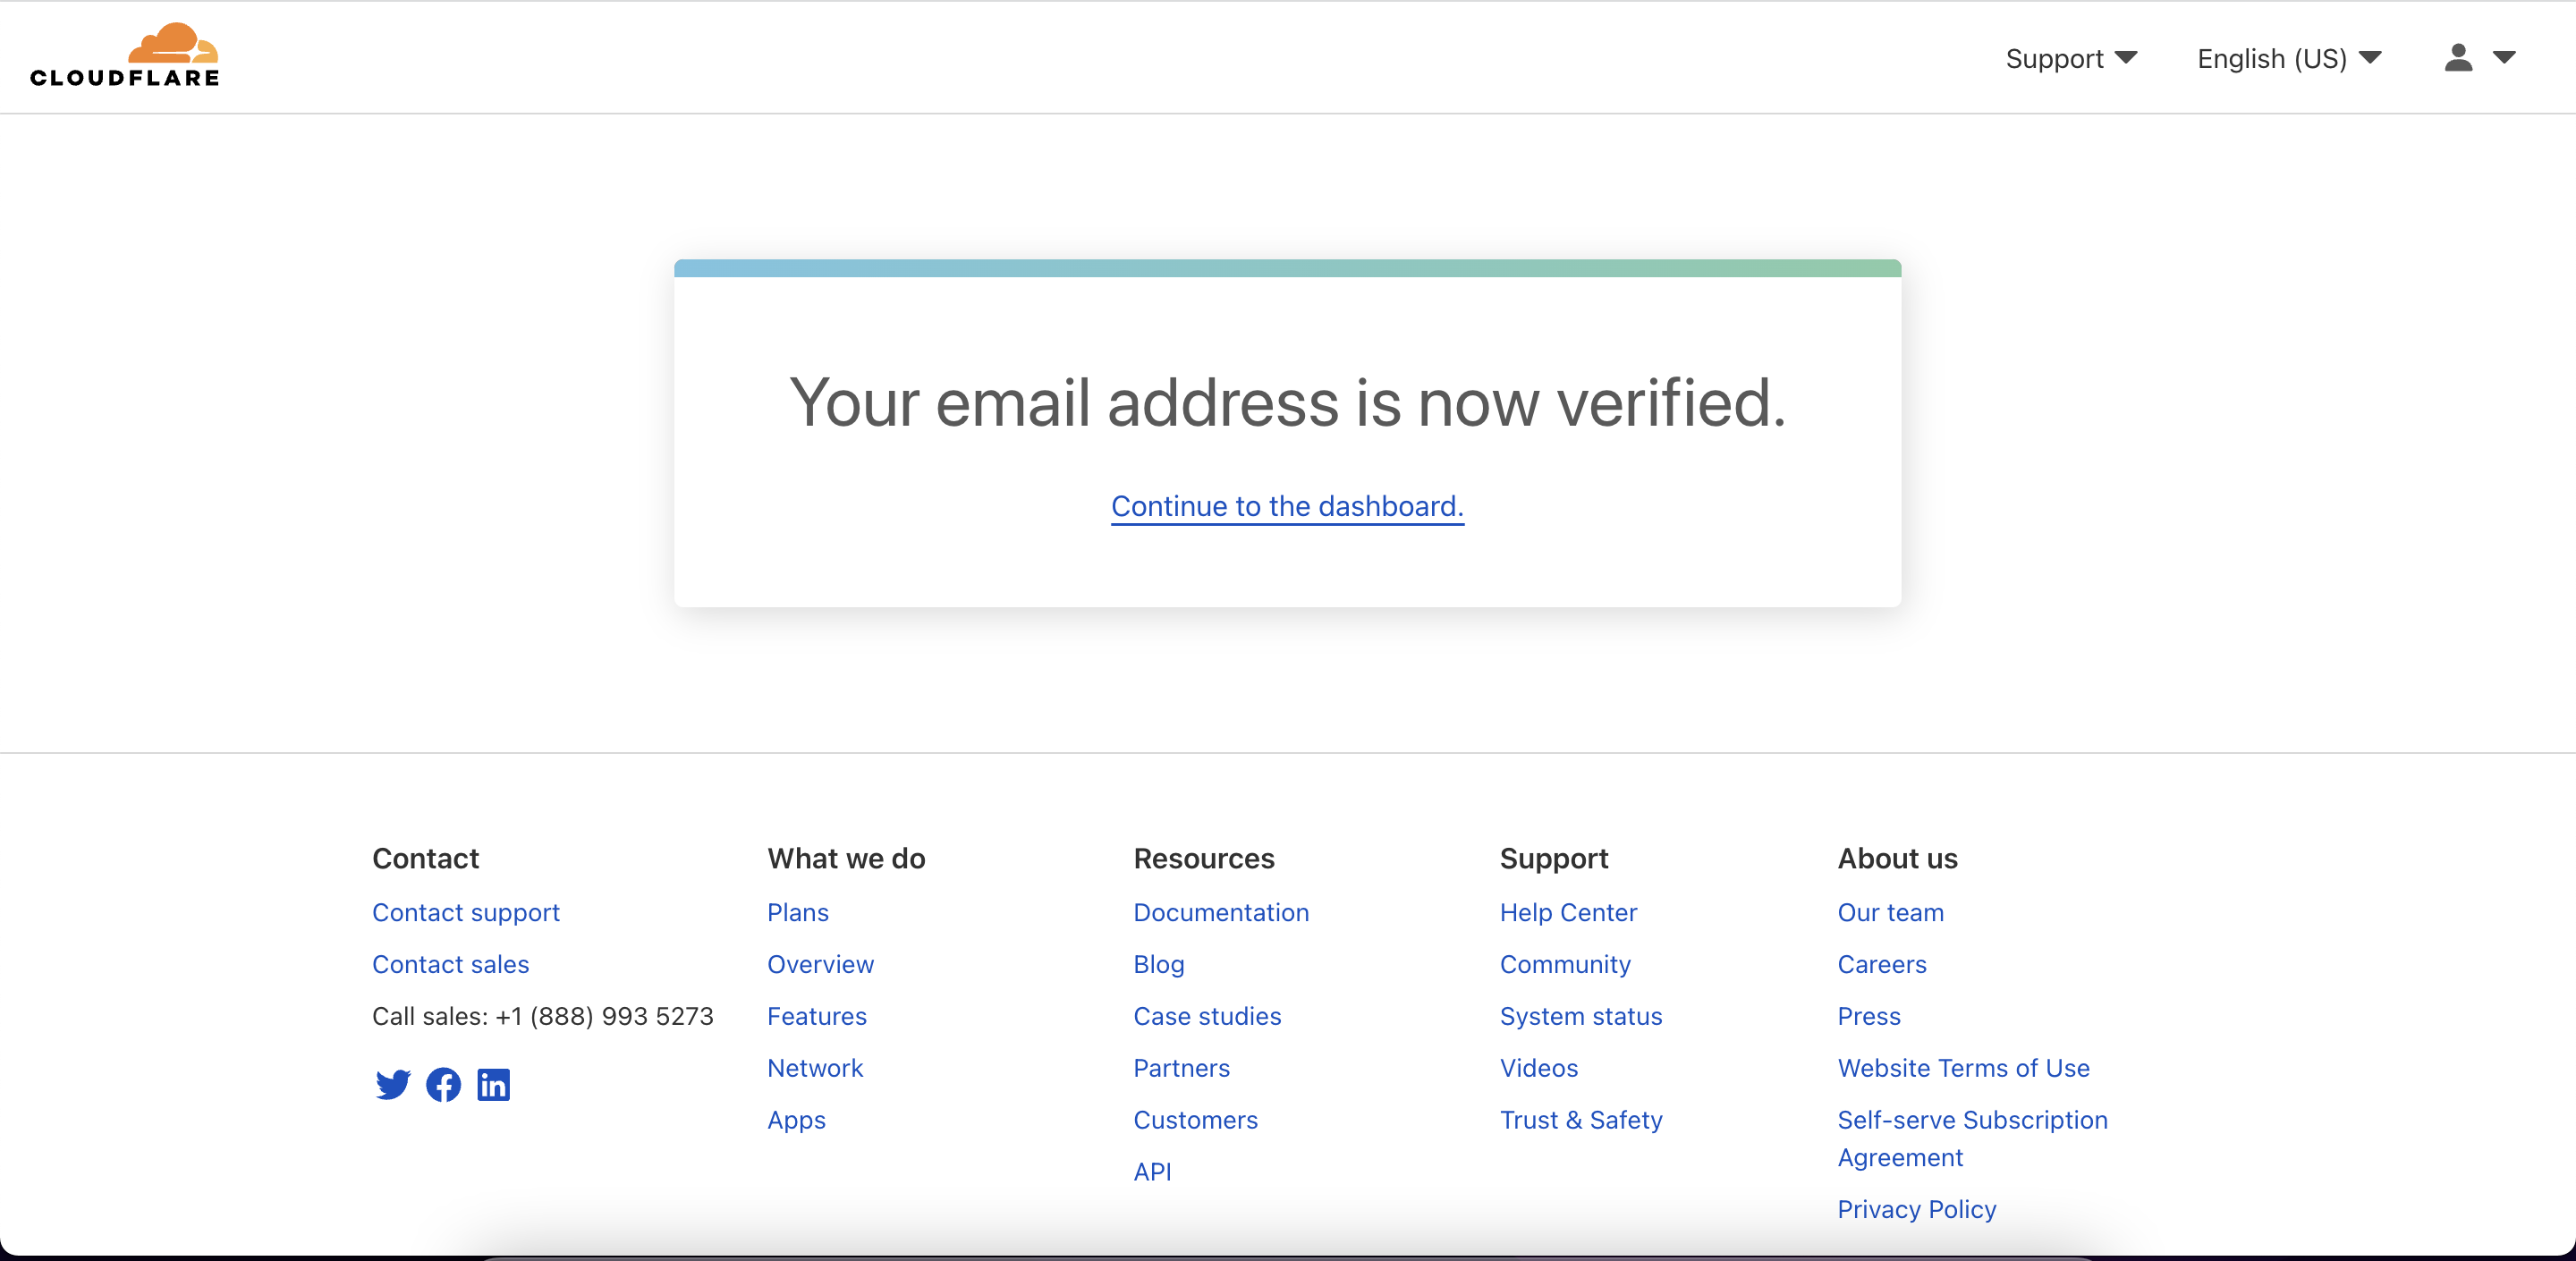Open the Documentation link
This screenshot has width=2576, height=1261.
1220,912
